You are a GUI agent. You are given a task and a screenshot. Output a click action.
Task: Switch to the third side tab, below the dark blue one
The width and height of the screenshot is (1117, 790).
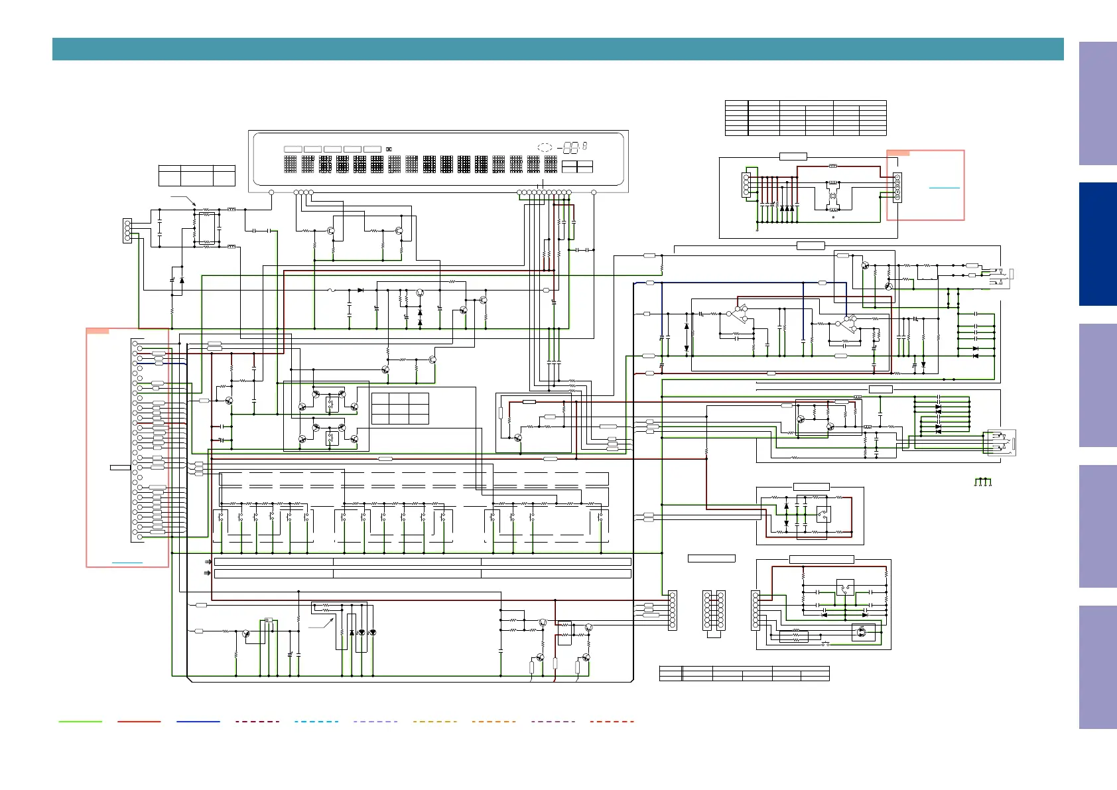point(1098,385)
